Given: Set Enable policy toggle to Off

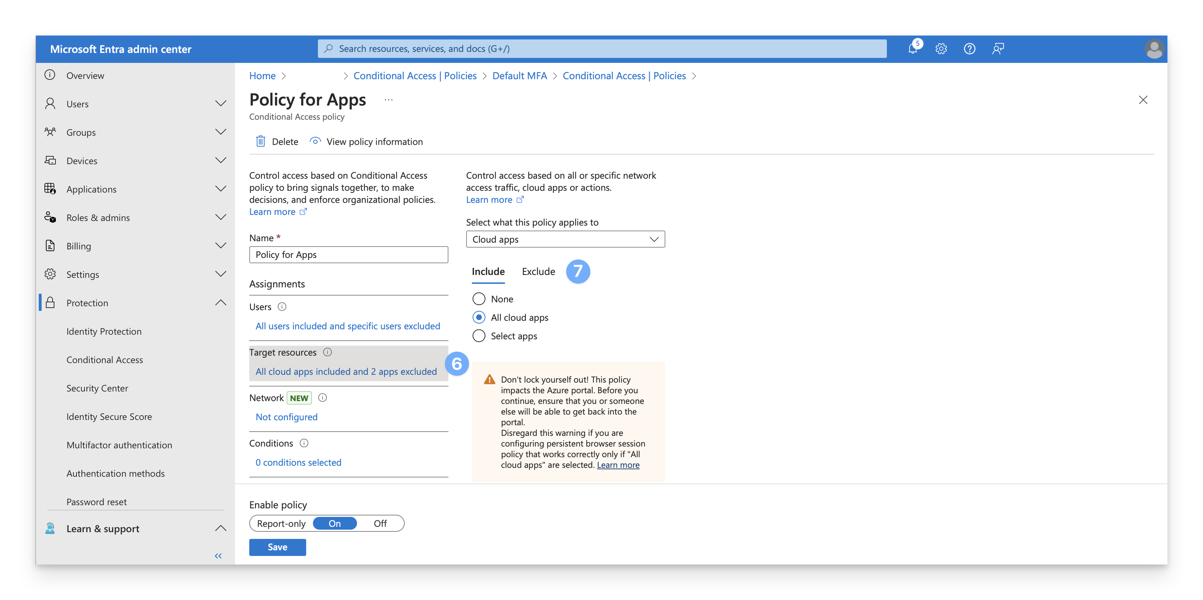Looking at the screenshot, I should (380, 524).
